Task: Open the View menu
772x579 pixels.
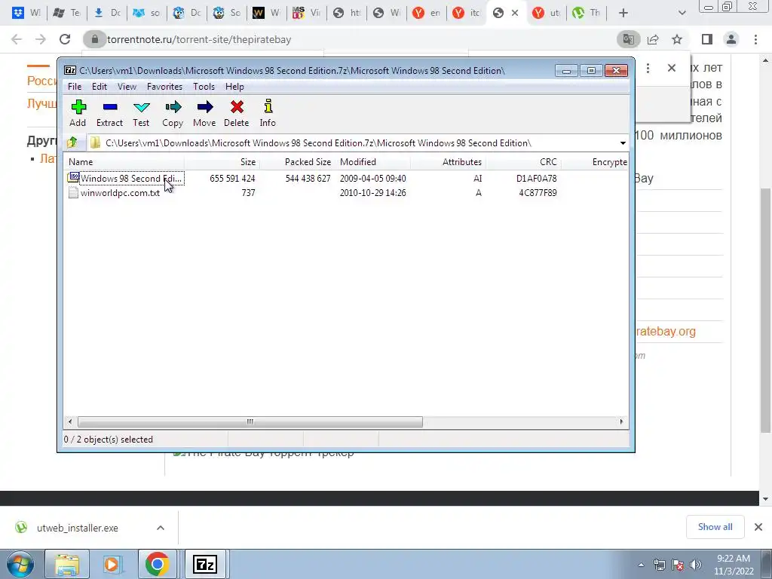Action: tap(127, 87)
